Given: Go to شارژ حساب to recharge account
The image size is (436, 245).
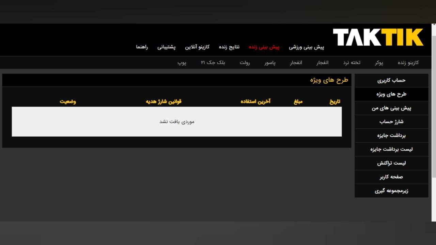Looking at the screenshot, I should (x=391, y=122).
